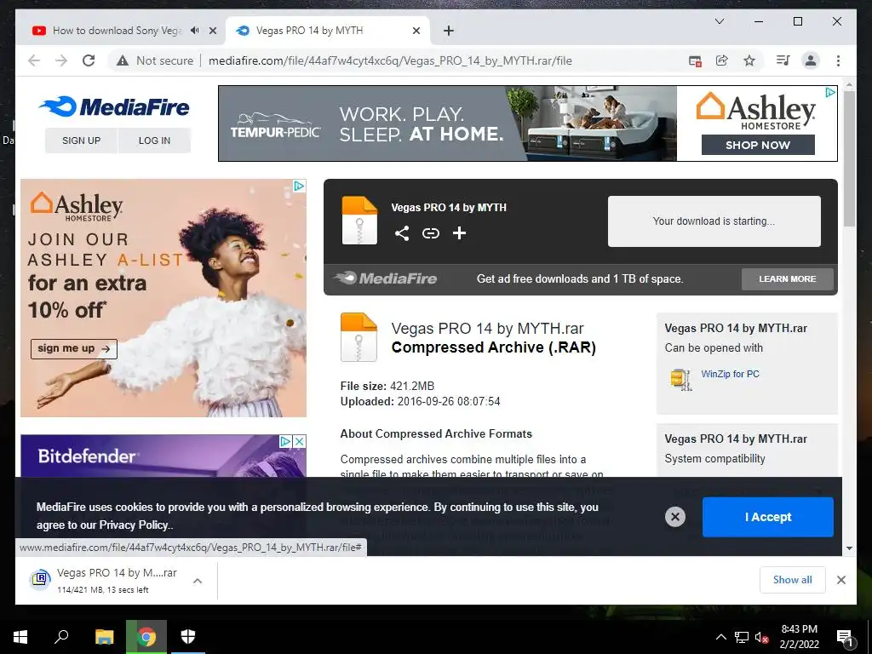Reload the MediaFire page
Screen dimensions: 872x654
pyautogui.click(x=89, y=60)
